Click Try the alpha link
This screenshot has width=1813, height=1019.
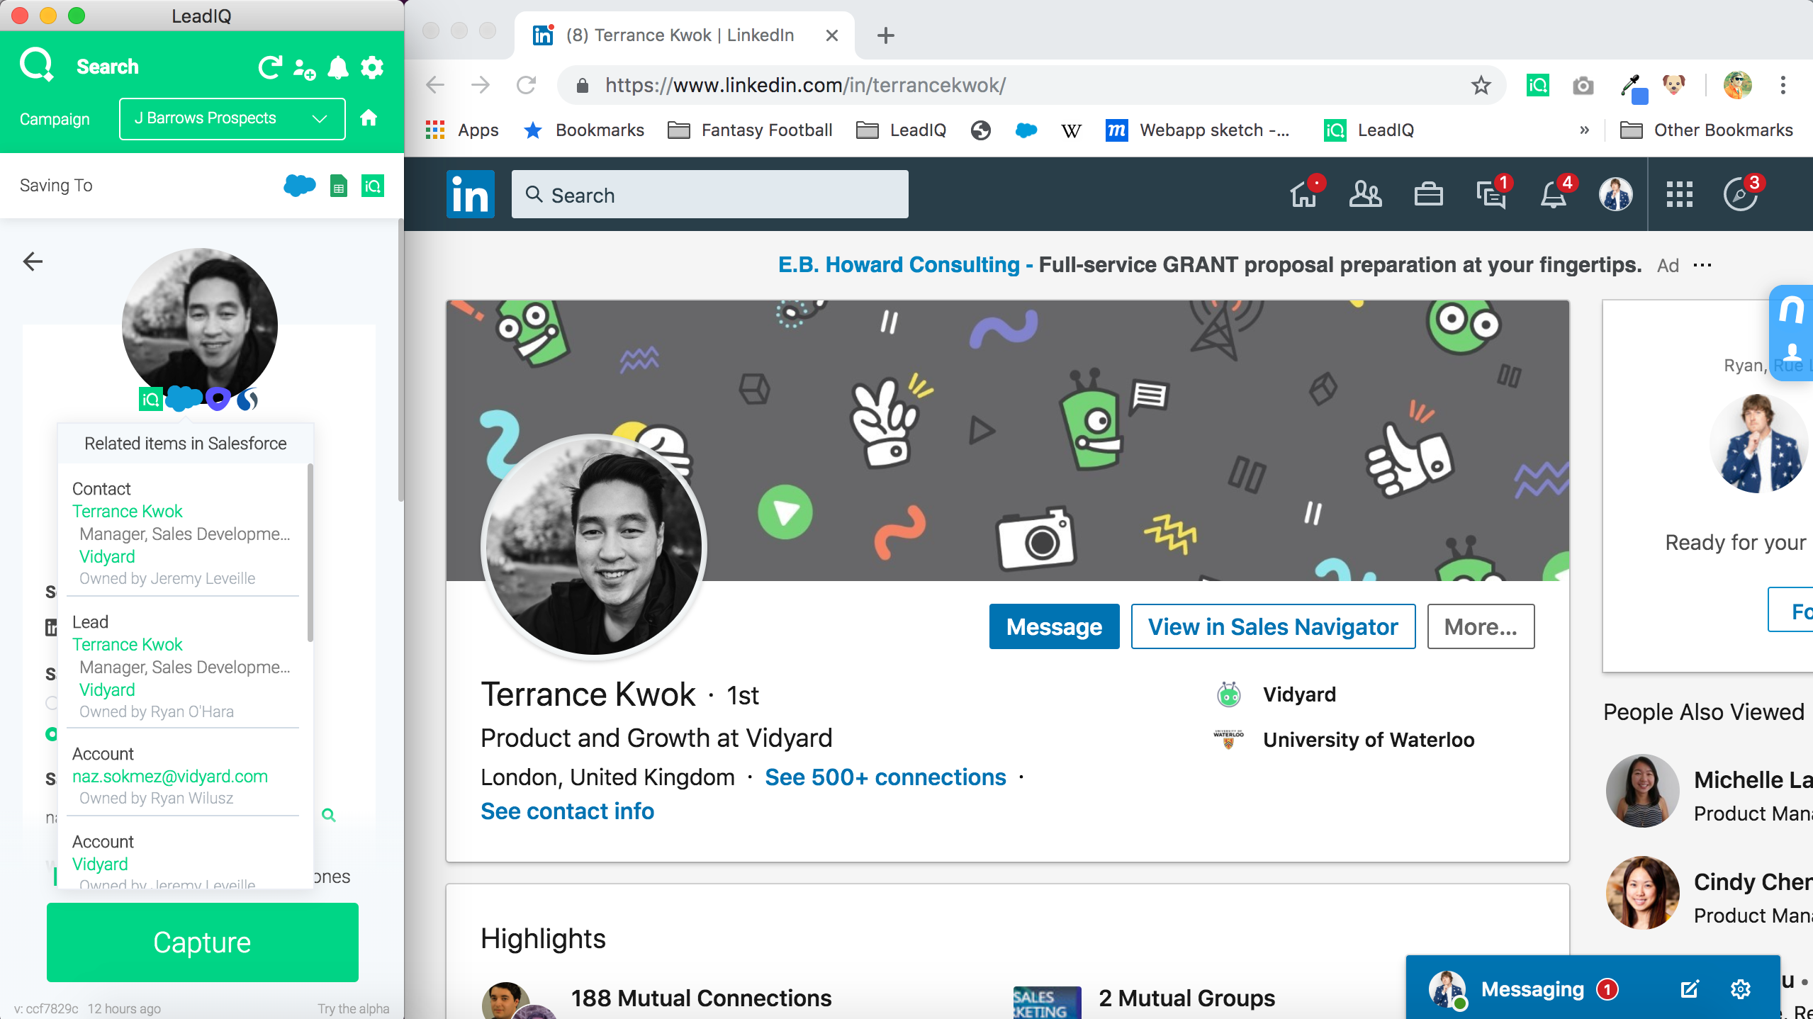click(353, 1008)
